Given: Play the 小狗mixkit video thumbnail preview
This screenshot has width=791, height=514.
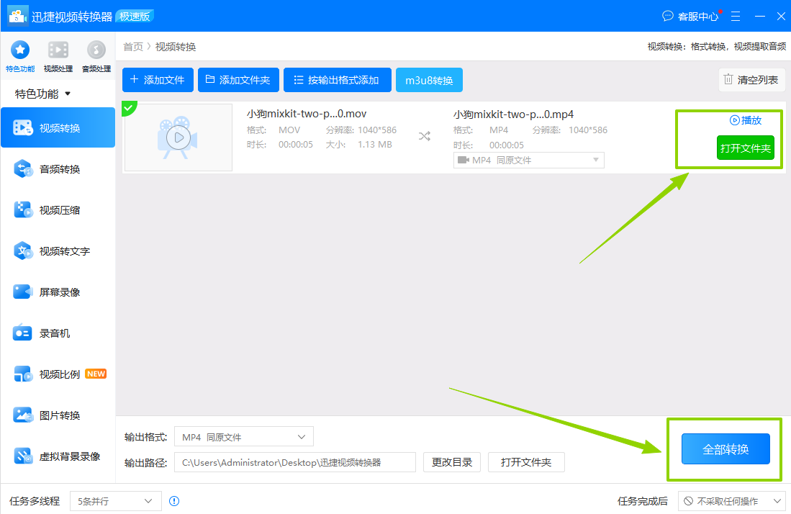Looking at the screenshot, I should point(178,136).
